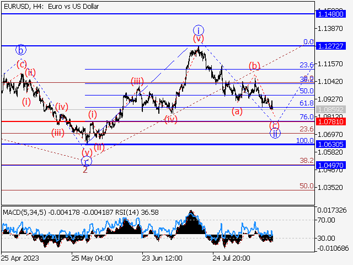Screen dimensions: 353x265
Task: Select the 1.12727 price level label
Action: tap(331, 46)
